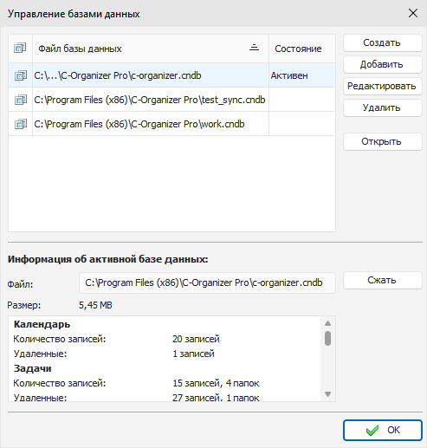The height and width of the screenshot is (448, 427).
Task: Click the Редактировать button
Action: click(382, 86)
